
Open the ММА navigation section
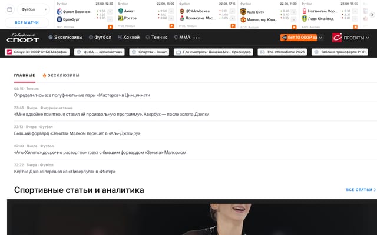(182, 38)
